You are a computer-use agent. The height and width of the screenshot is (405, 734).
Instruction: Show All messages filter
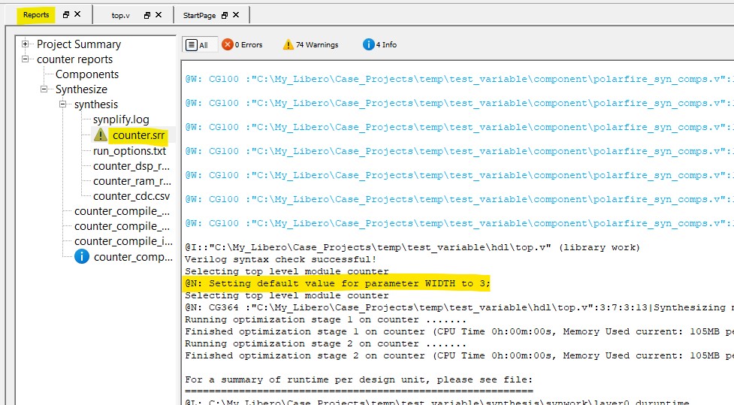click(x=198, y=45)
